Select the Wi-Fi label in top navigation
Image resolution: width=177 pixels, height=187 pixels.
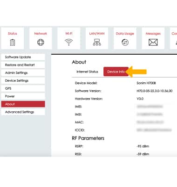pos(68,34)
